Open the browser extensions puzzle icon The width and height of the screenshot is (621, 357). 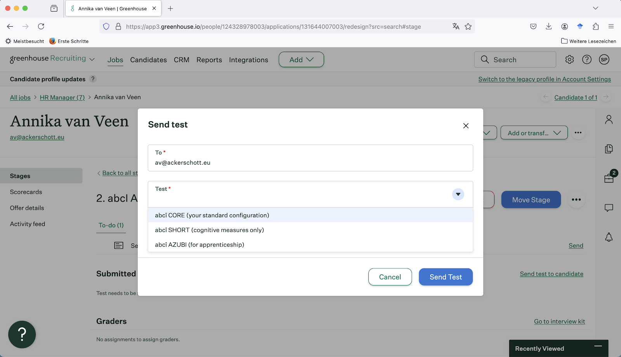(x=596, y=26)
